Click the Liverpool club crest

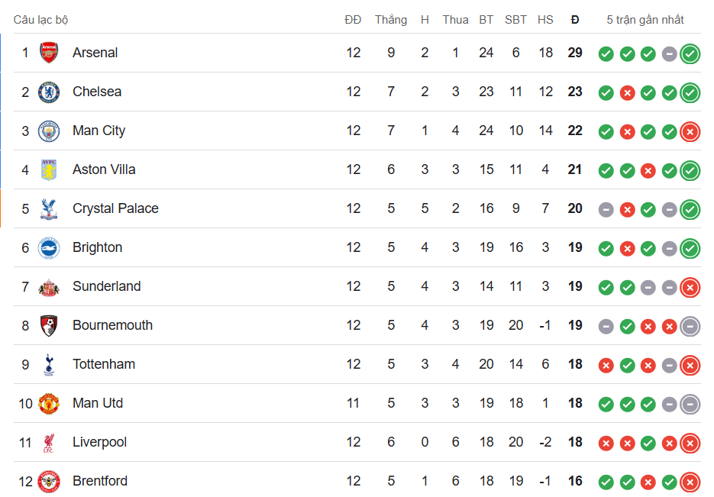pos(49,442)
